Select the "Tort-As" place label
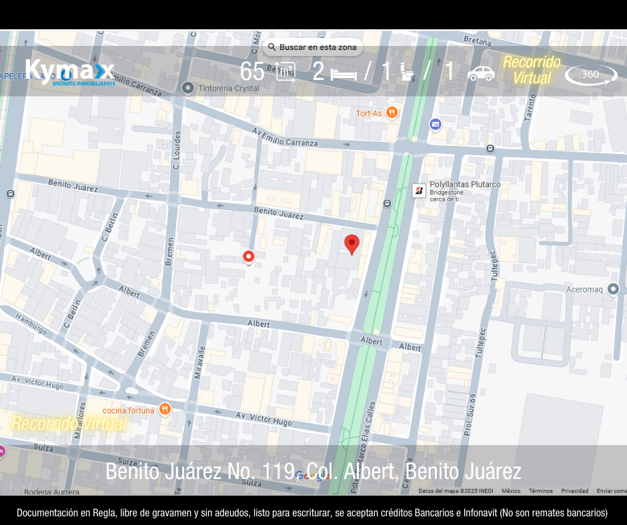The image size is (627, 525). pyautogui.click(x=369, y=113)
